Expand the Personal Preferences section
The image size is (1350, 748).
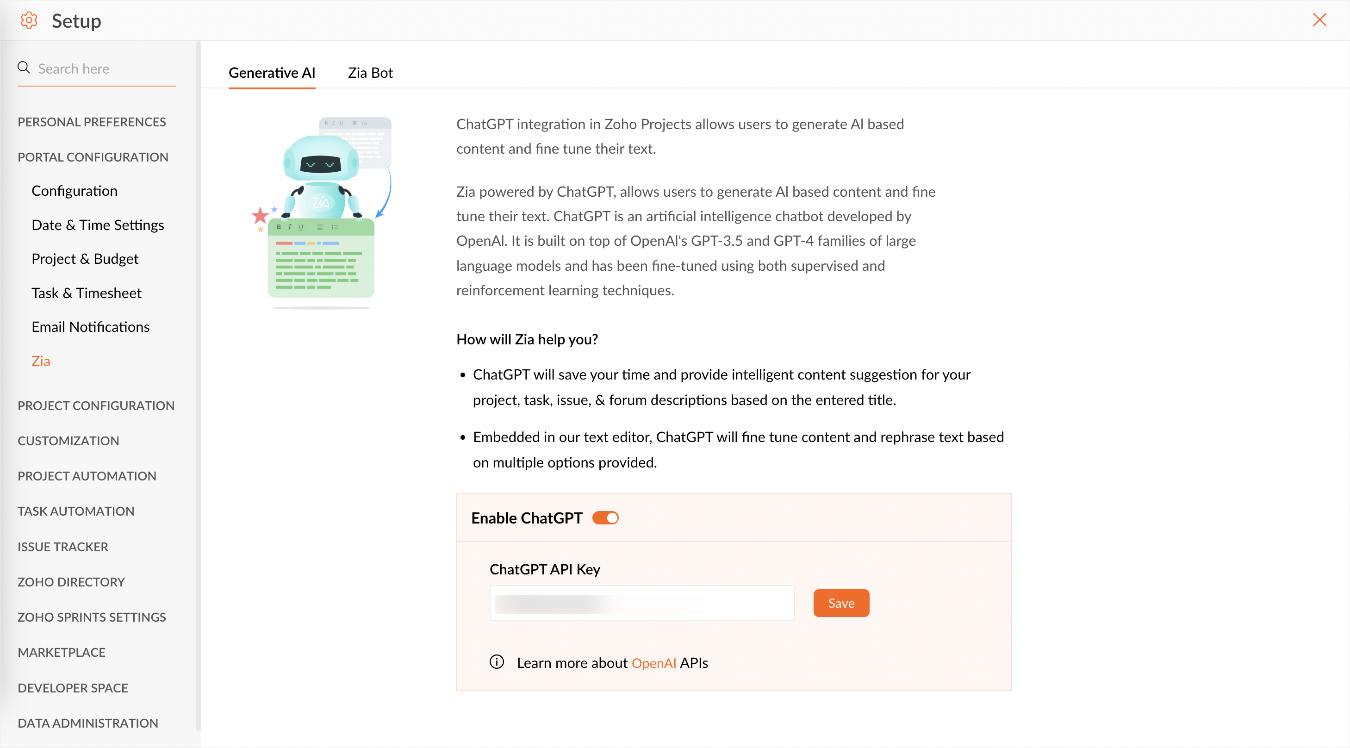[x=92, y=122]
